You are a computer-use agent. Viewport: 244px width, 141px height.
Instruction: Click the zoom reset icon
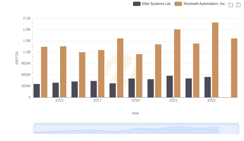(x=238, y=5)
